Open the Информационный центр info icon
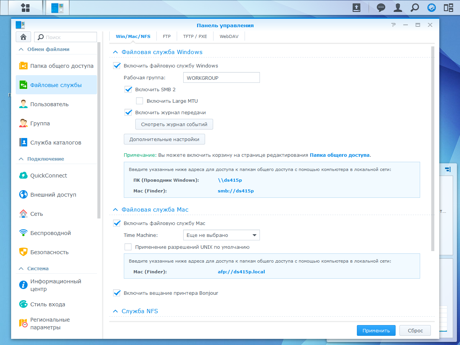 coord(23,285)
